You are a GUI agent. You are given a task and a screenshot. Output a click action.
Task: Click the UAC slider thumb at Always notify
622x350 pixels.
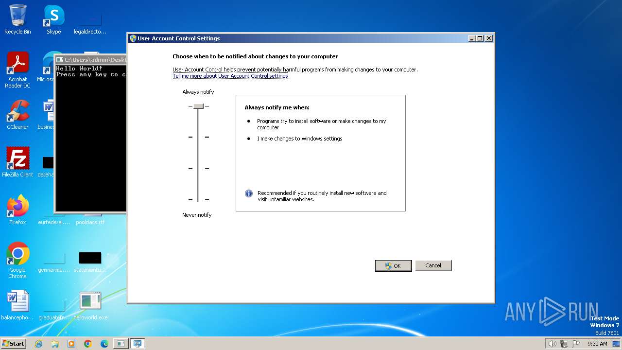coord(198,106)
